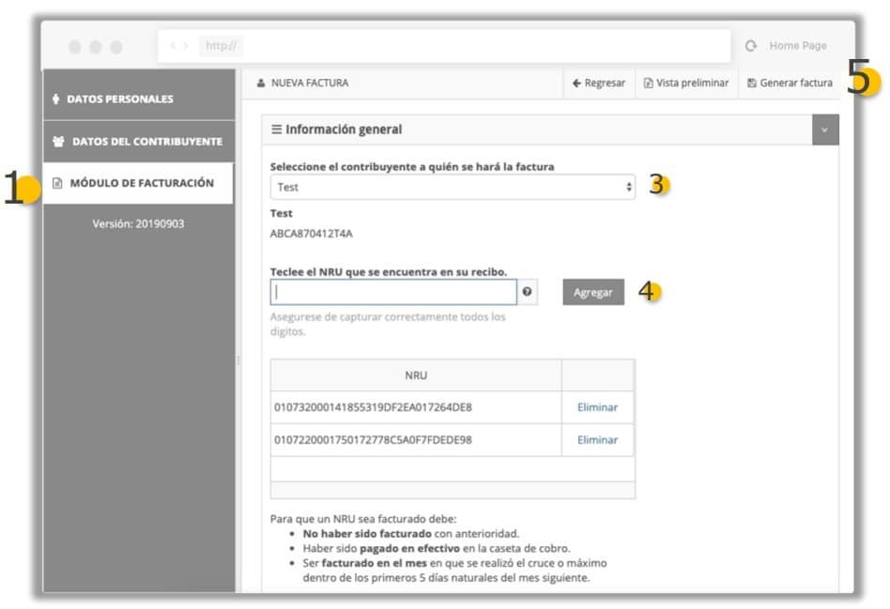Eliminar the NRU ending in FDEDE98

click(x=597, y=440)
